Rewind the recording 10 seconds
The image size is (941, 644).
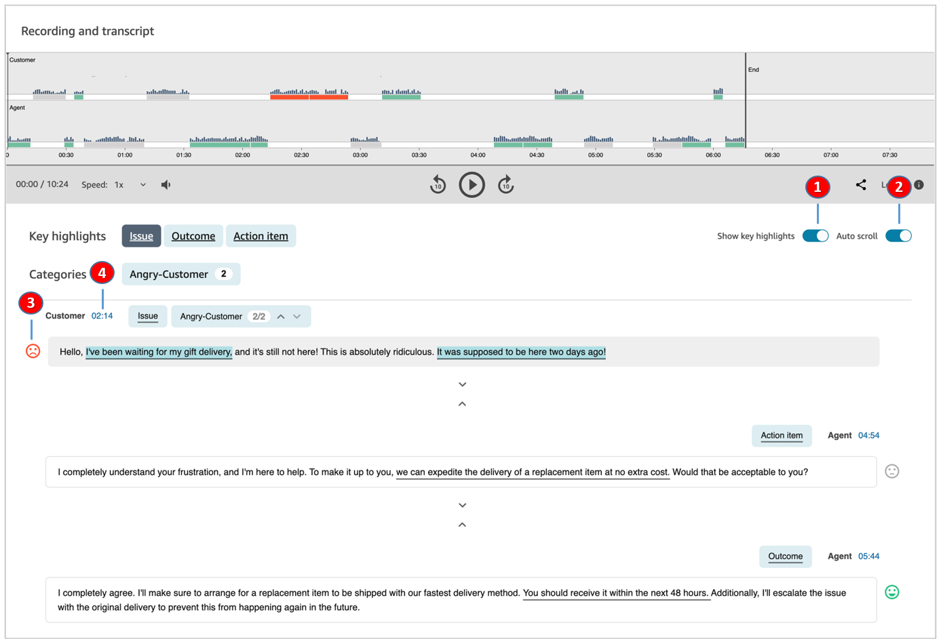438,184
